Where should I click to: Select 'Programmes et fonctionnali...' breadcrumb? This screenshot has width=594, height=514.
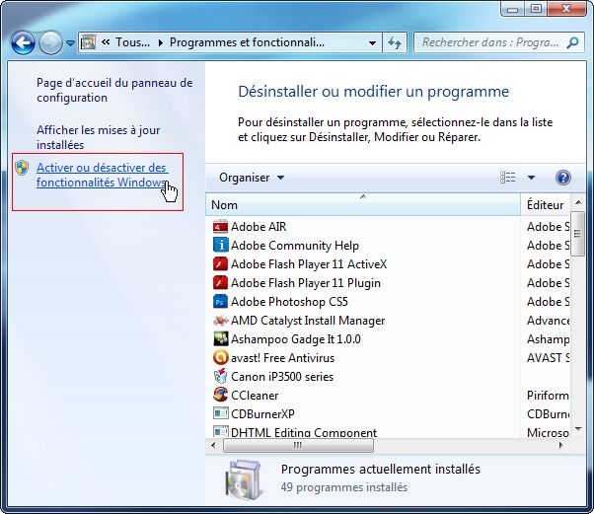[247, 42]
